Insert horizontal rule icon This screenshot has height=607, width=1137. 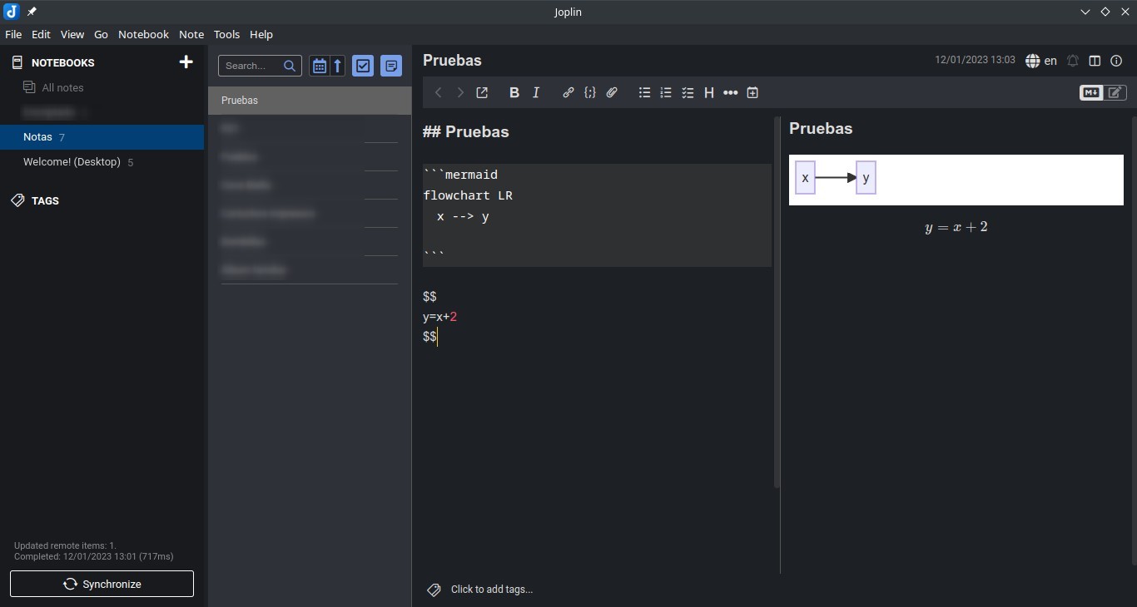731,93
